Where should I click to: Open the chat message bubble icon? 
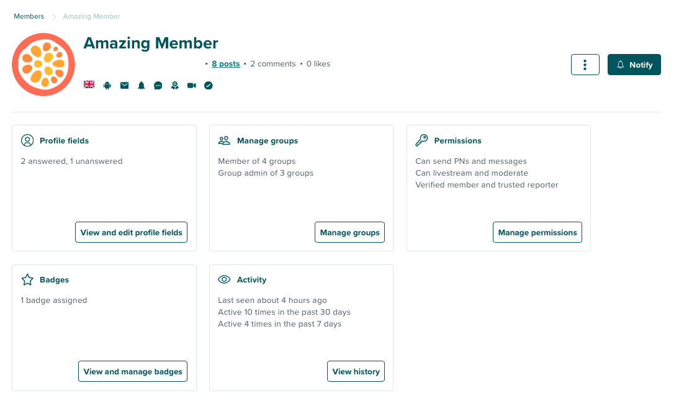click(x=158, y=85)
